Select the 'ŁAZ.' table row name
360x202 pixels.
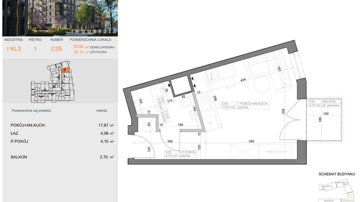point(15,133)
